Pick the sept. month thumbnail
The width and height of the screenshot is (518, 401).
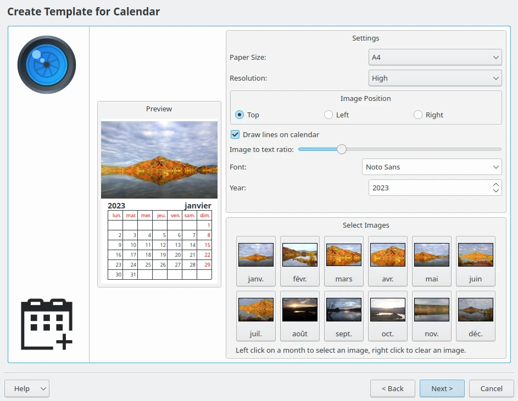tap(344, 315)
